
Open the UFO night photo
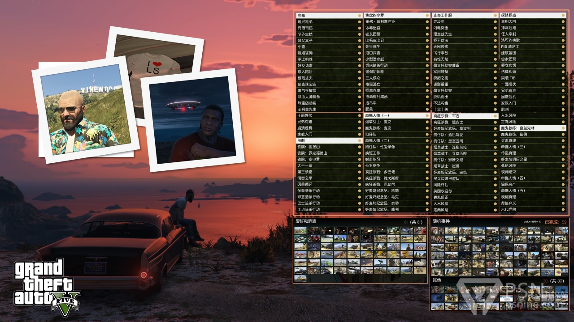click(x=192, y=119)
